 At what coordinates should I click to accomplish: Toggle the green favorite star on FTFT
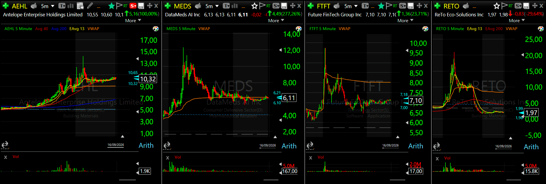point(381,6)
